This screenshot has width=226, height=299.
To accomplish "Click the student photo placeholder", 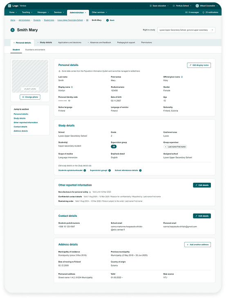I will pos(30,76).
